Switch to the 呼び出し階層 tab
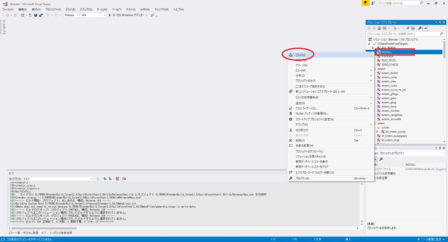 (x=31, y=233)
